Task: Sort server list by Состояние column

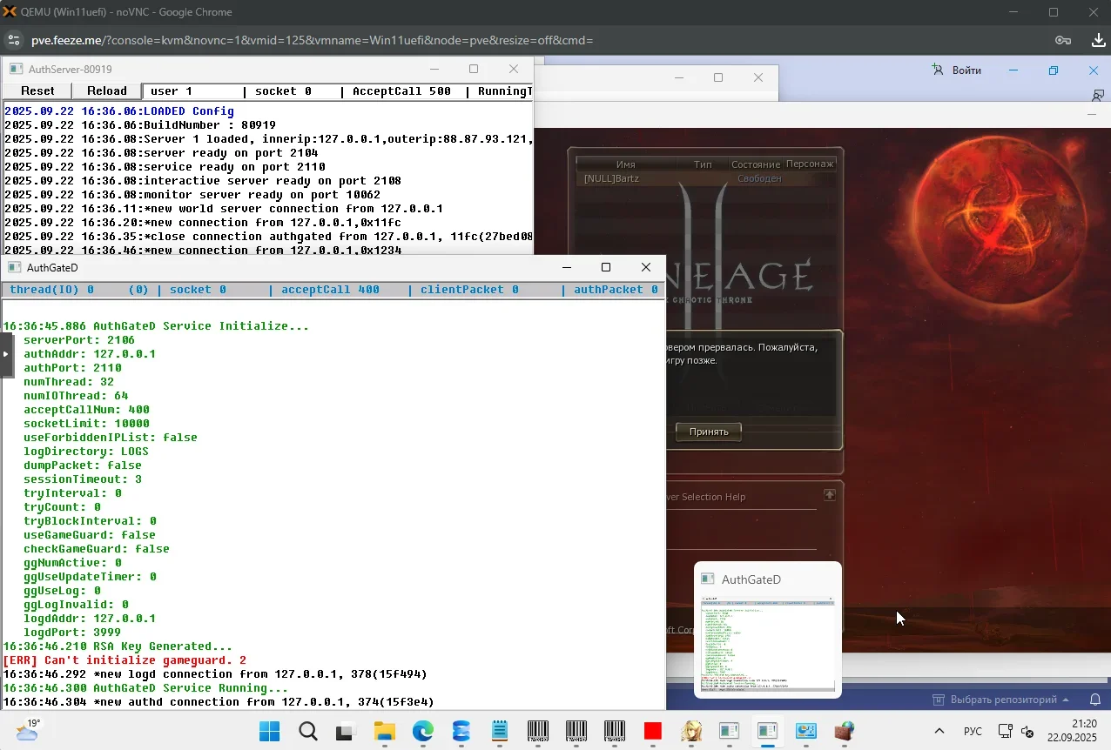Action: (x=756, y=164)
